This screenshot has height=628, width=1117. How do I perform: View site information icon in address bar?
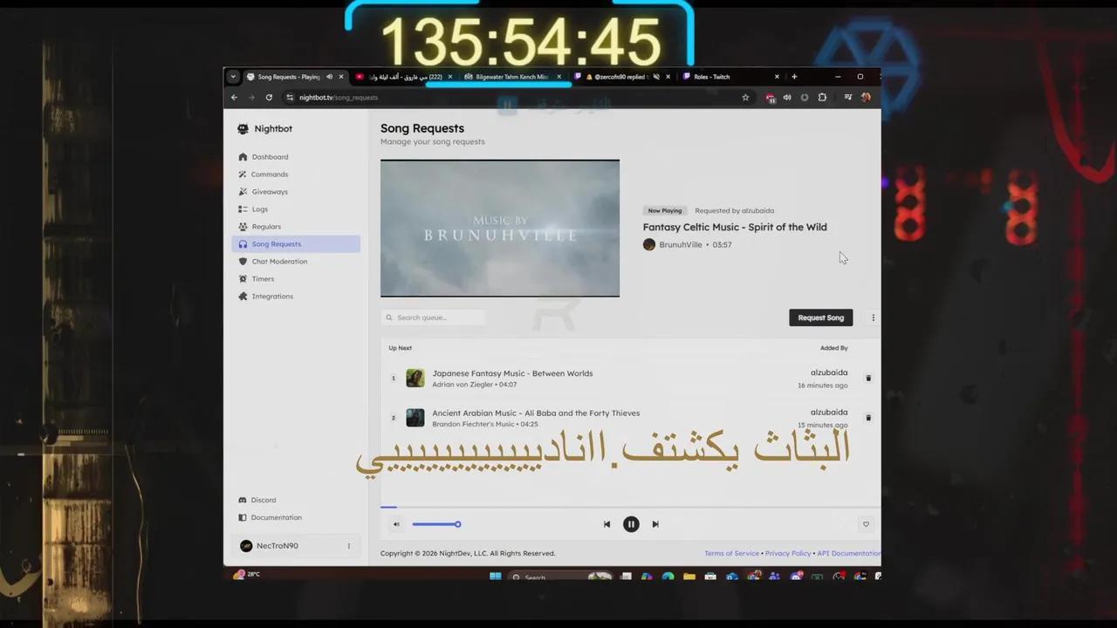tap(290, 98)
